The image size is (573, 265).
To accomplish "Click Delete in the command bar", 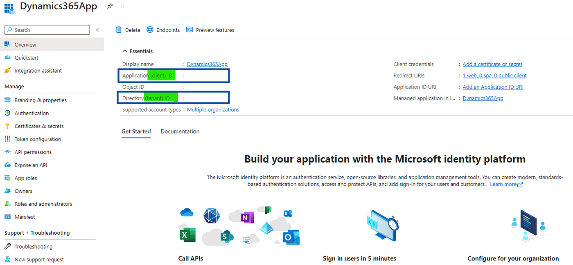I will point(133,30).
